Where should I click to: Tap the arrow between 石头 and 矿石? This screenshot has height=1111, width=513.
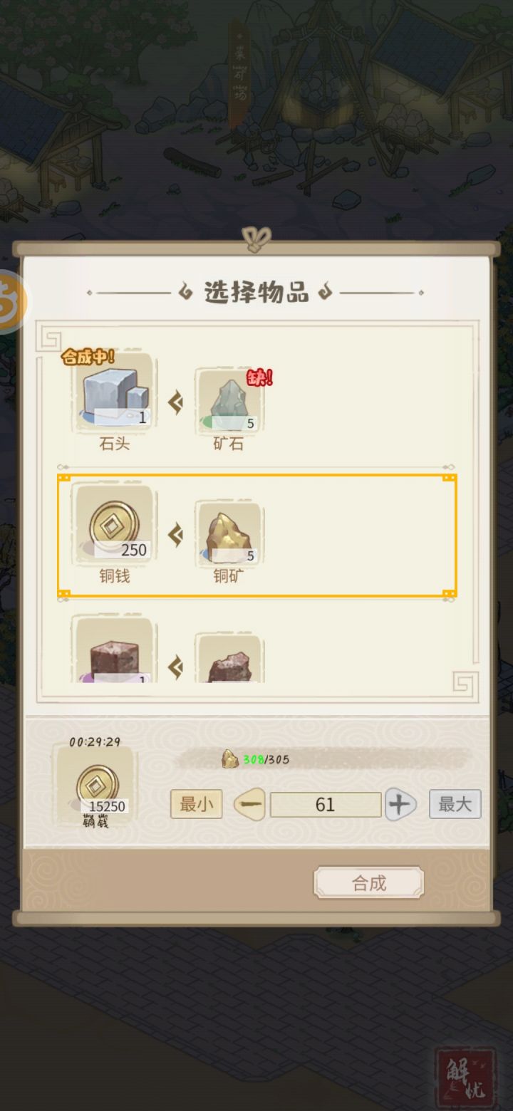click(175, 403)
